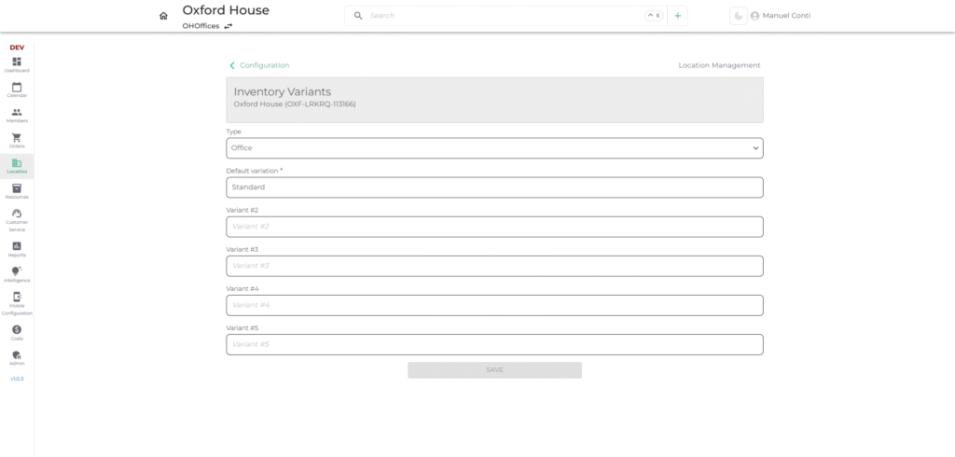Click the green plus button by search

pos(678,16)
